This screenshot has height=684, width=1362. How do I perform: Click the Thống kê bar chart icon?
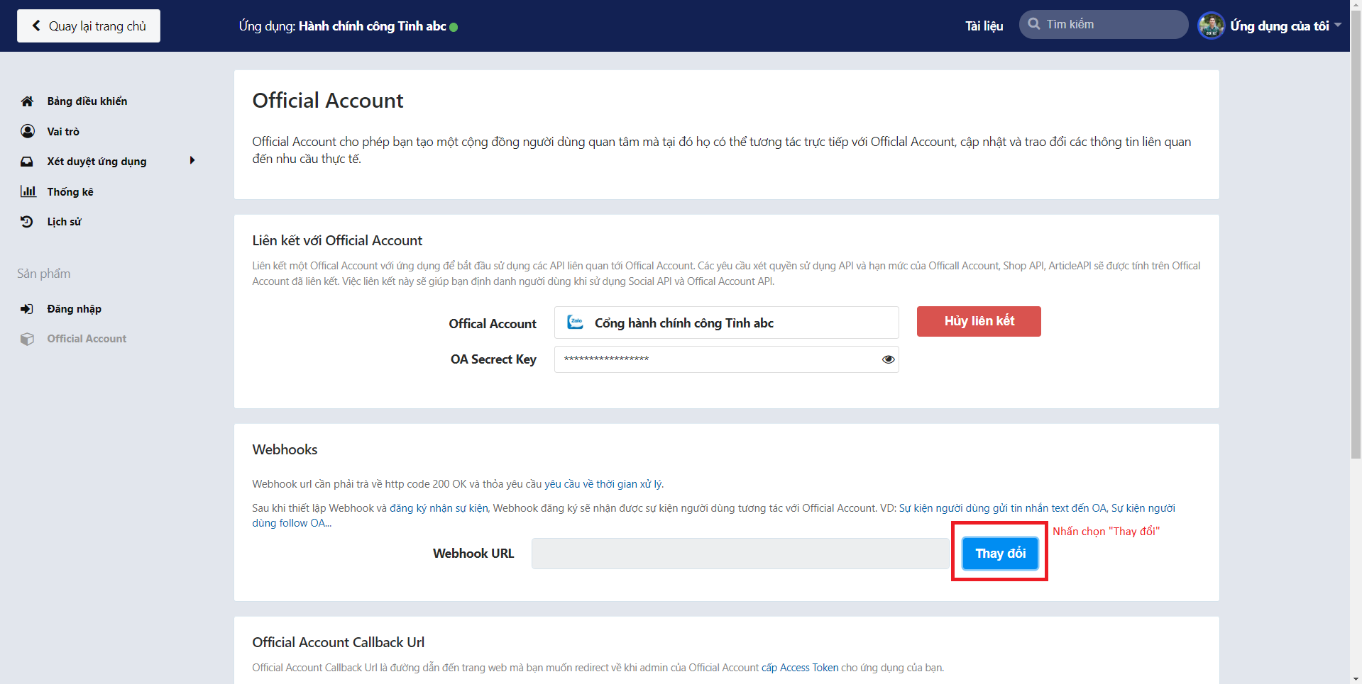point(28,191)
